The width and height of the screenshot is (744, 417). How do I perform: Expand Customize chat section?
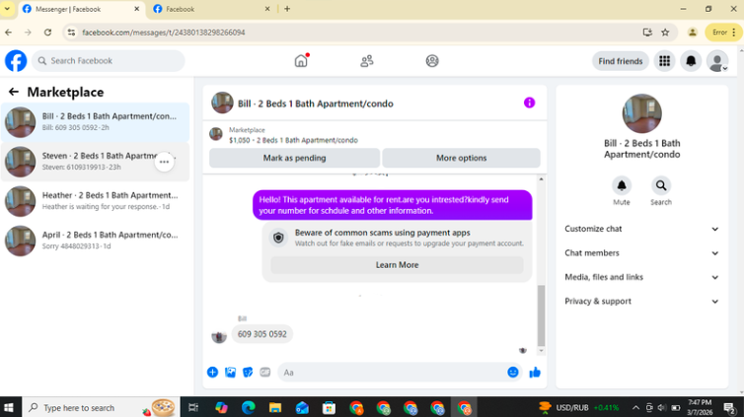641,229
